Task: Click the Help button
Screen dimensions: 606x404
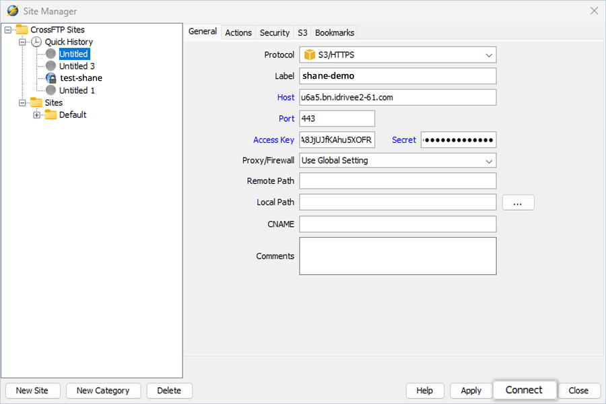Action: click(x=425, y=391)
